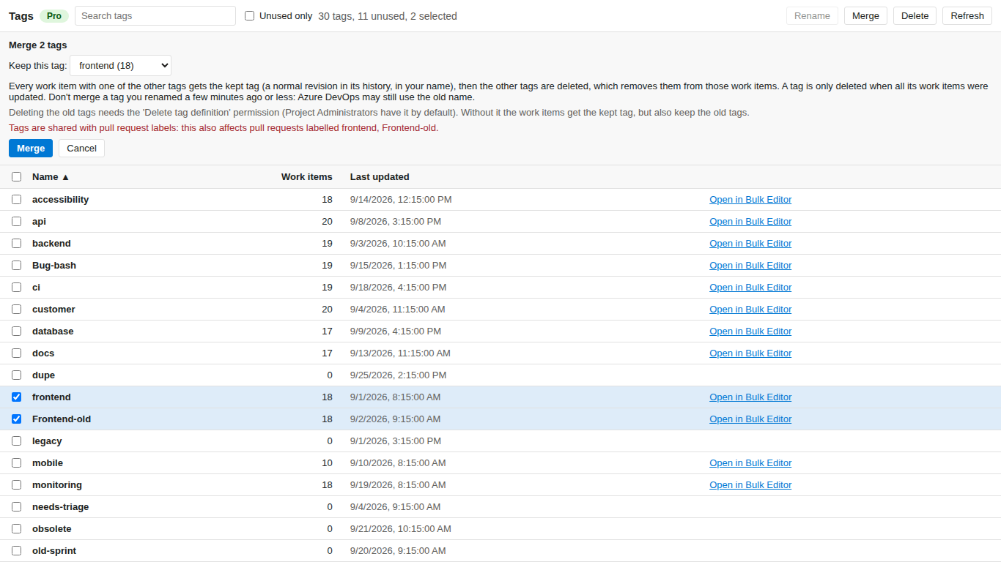Toggle the Unused only checkbox
The image size is (1001, 562).
coord(249,16)
